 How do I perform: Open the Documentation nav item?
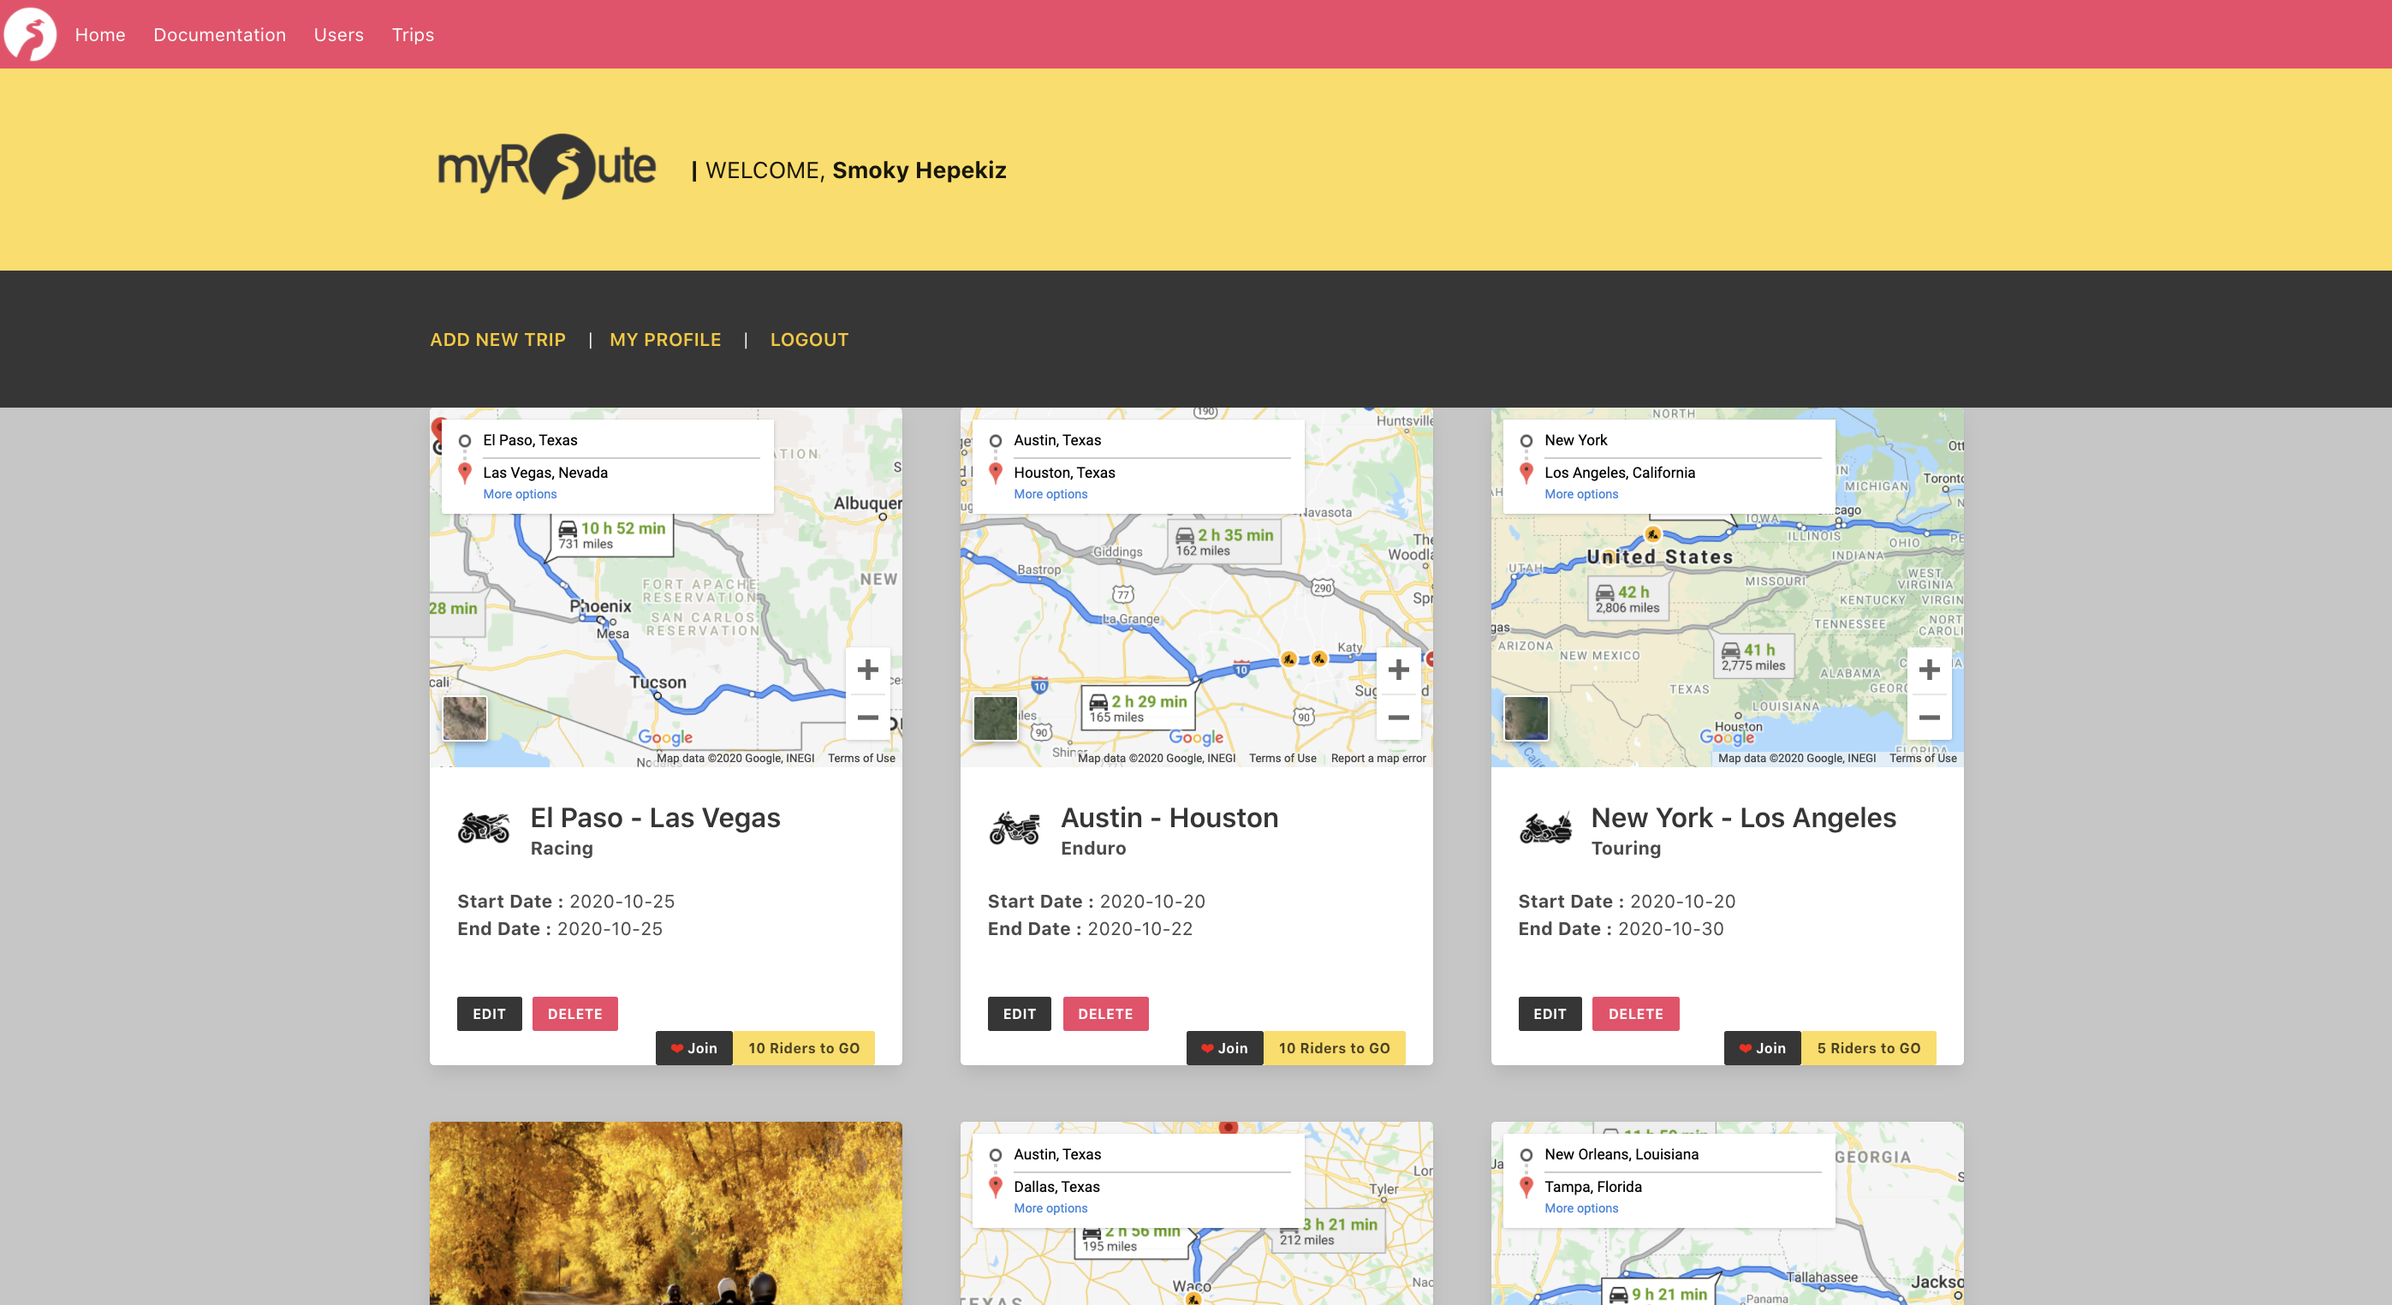click(220, 34)
